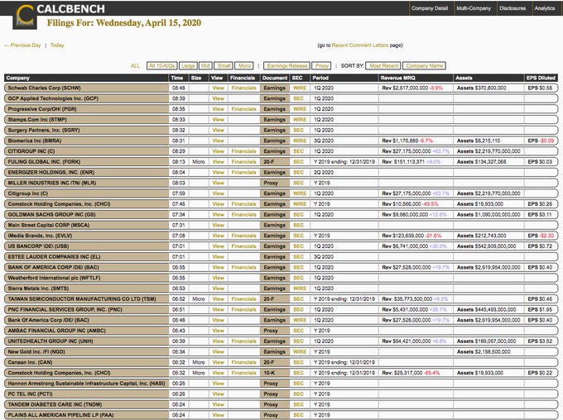Click Earnings document for Main Street Capital
563x420 pixels.
coord(275,225)
